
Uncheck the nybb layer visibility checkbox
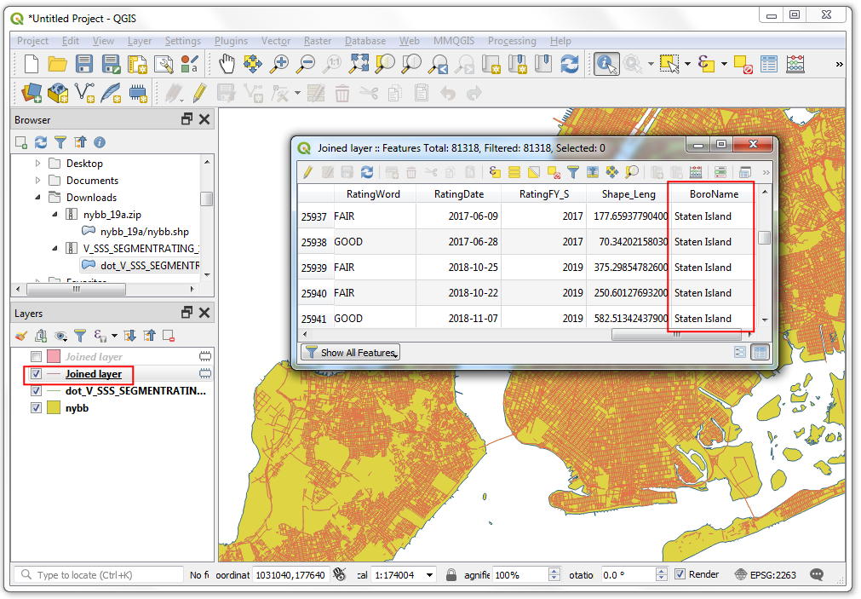pyautogui.click(x=36, y=408)
